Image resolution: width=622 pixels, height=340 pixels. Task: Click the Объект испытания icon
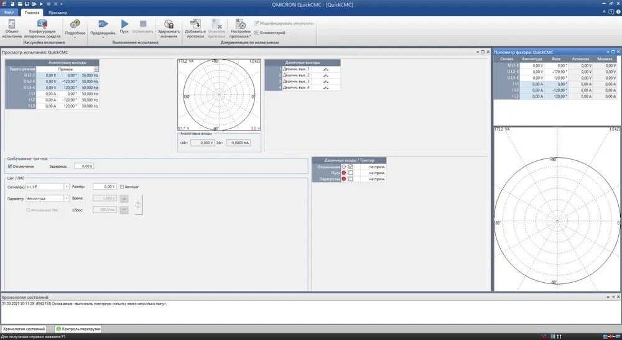click(x=11, y=24)
